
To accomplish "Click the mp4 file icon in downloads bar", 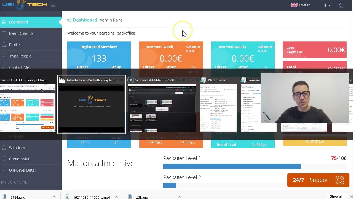I will 67,197.
